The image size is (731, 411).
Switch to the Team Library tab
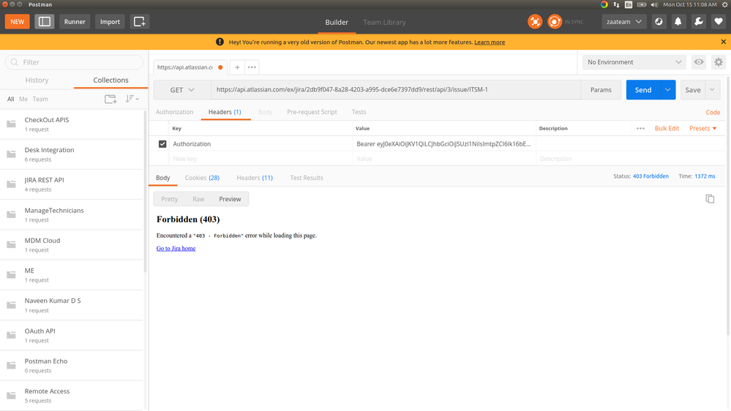point(384,23)
